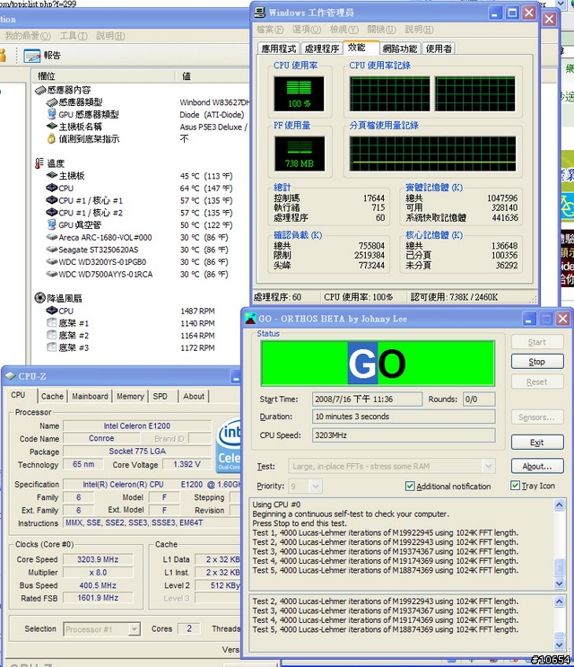The height and width of the screenshot is (667, 574).
Task: Open the 說明(H) menu in Everest
Action: coord(110,36)
